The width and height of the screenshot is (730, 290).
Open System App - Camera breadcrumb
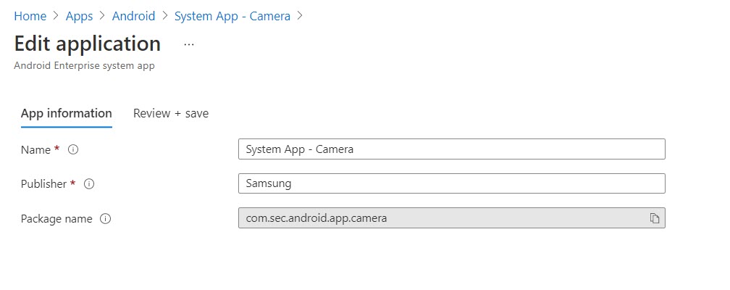coord(232,16)
